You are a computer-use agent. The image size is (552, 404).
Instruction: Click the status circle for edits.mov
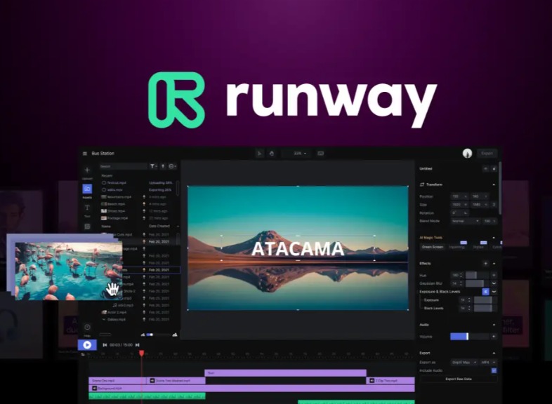click(x=104, y=190)
